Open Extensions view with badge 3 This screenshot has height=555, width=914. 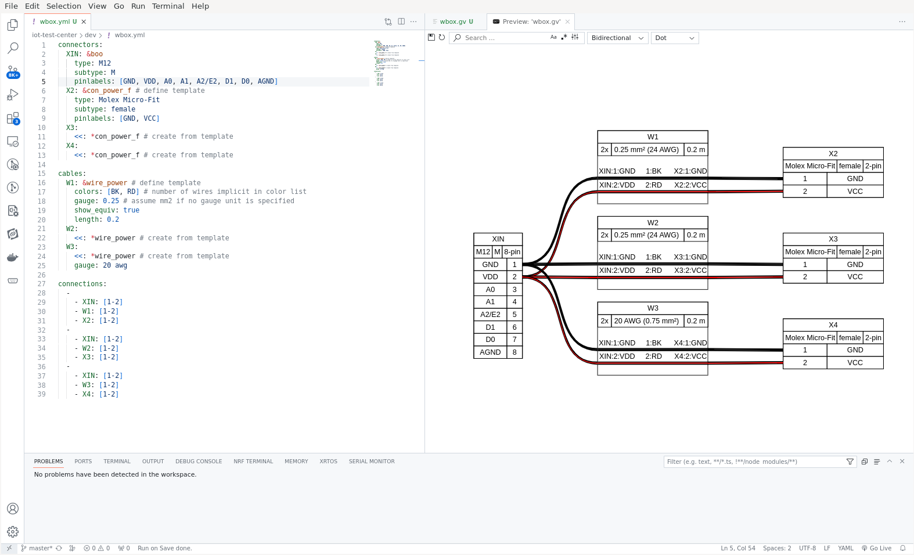coord(12,118)
